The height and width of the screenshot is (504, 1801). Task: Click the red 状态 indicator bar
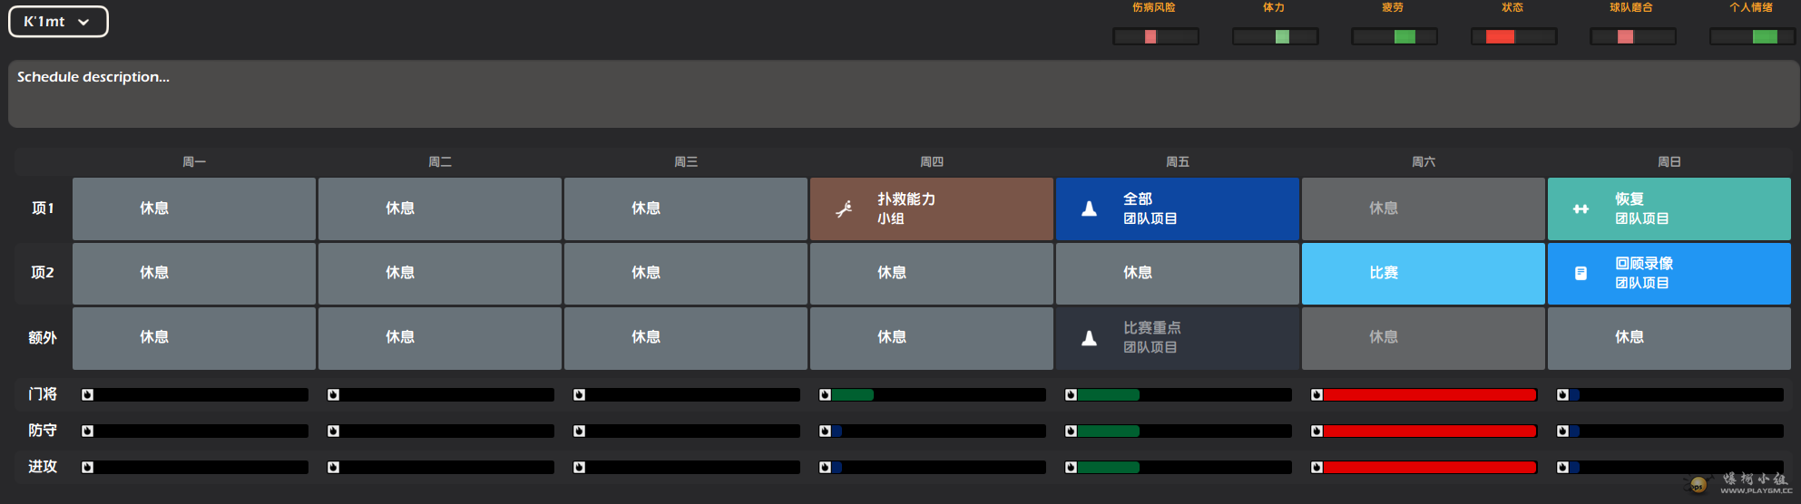pyautogui.click(x=1513, y=36)
